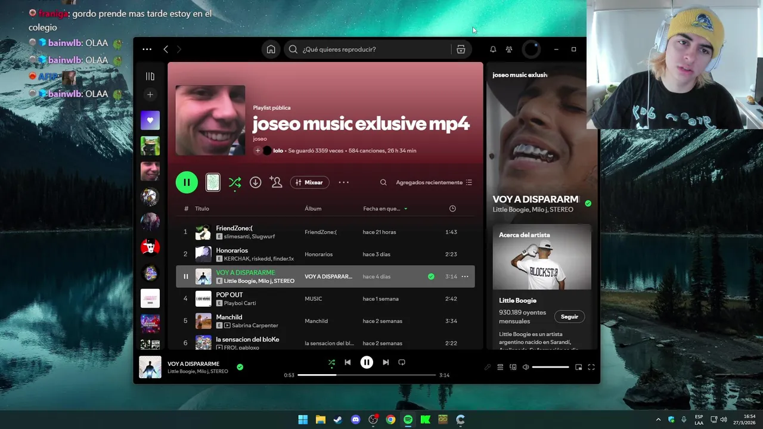Select the Manchild track
This screenshot has height=429, width=763.
tap(325, 321)
